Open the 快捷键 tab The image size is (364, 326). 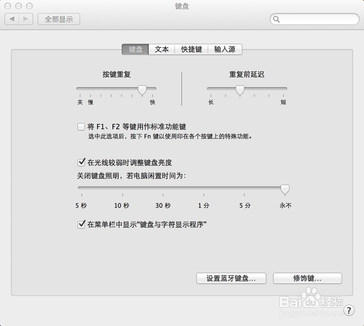coord(191,49)
